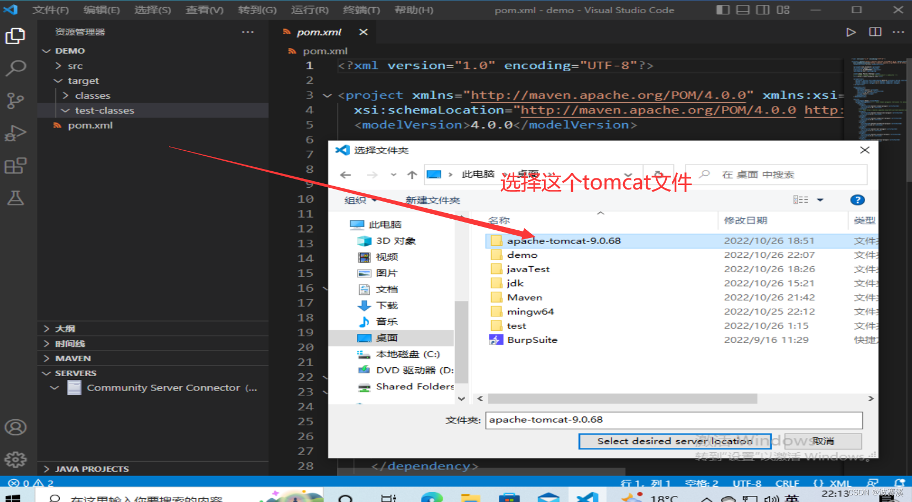This screenshot has width=912, height=502.
Task: Open the 选择(S) menu
Action: click(152, 10)
